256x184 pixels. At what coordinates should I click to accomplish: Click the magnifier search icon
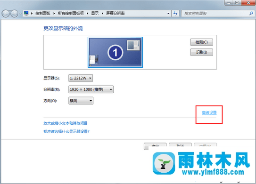tap(251, 13)
